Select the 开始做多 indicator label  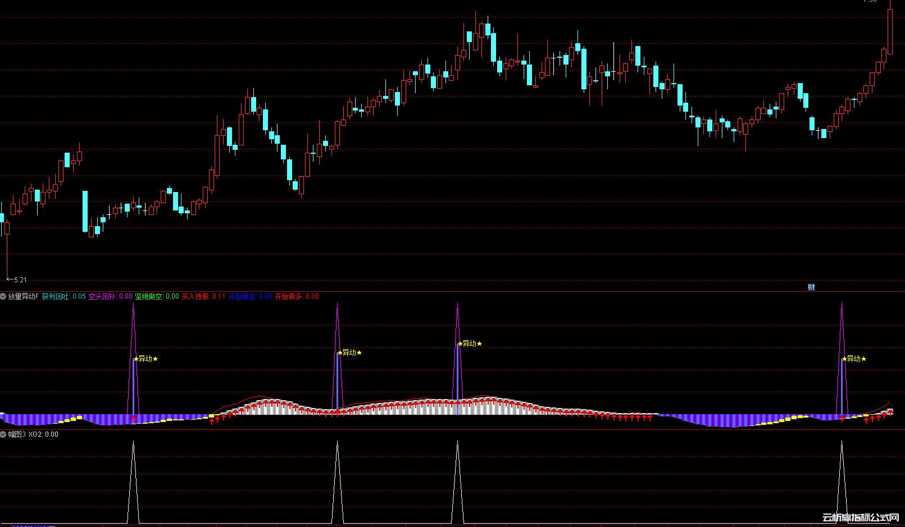coord(288,296)
